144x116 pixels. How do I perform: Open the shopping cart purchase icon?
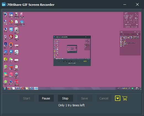click(x=125, y=98)
